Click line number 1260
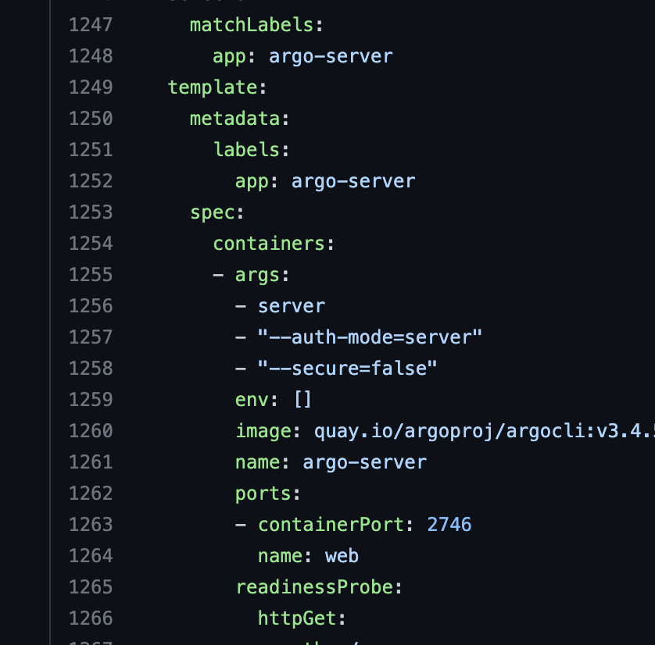This screenshot has height=645, width=655. coord(91,431)
